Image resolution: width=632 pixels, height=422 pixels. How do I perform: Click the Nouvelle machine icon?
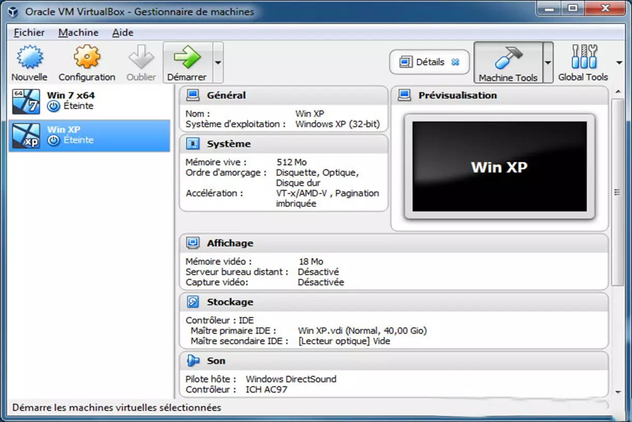tap(30, 57)
